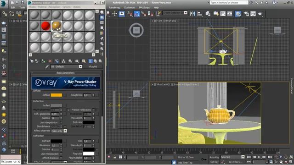294x165 pixels.
Task: Toggle the Show End Result icon
Action: click(x=90, y=61)
